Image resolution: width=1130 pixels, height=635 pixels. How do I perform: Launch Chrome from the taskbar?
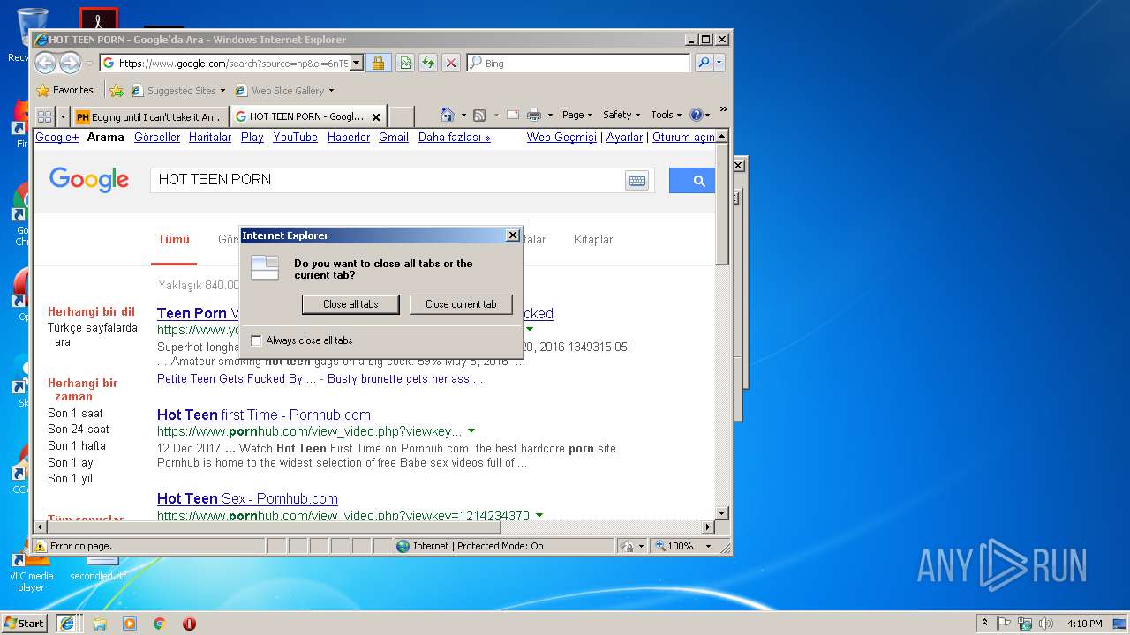(159, 624)
